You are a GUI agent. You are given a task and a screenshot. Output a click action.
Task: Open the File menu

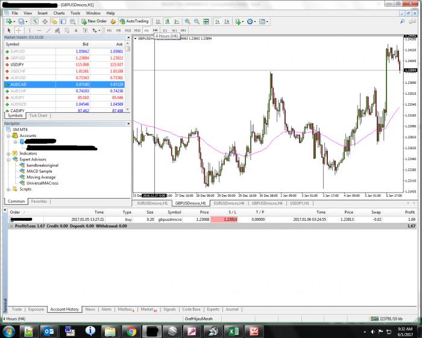[15, 13]
